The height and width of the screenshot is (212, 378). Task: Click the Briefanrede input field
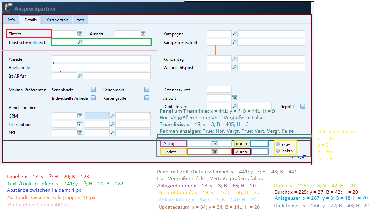tap(101, 67)
